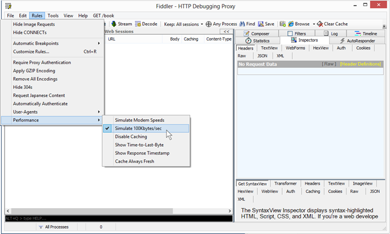Viewport: 390px width, 234px height.
Task: Click the Timeline tab icon
Action: click(357, 33)
